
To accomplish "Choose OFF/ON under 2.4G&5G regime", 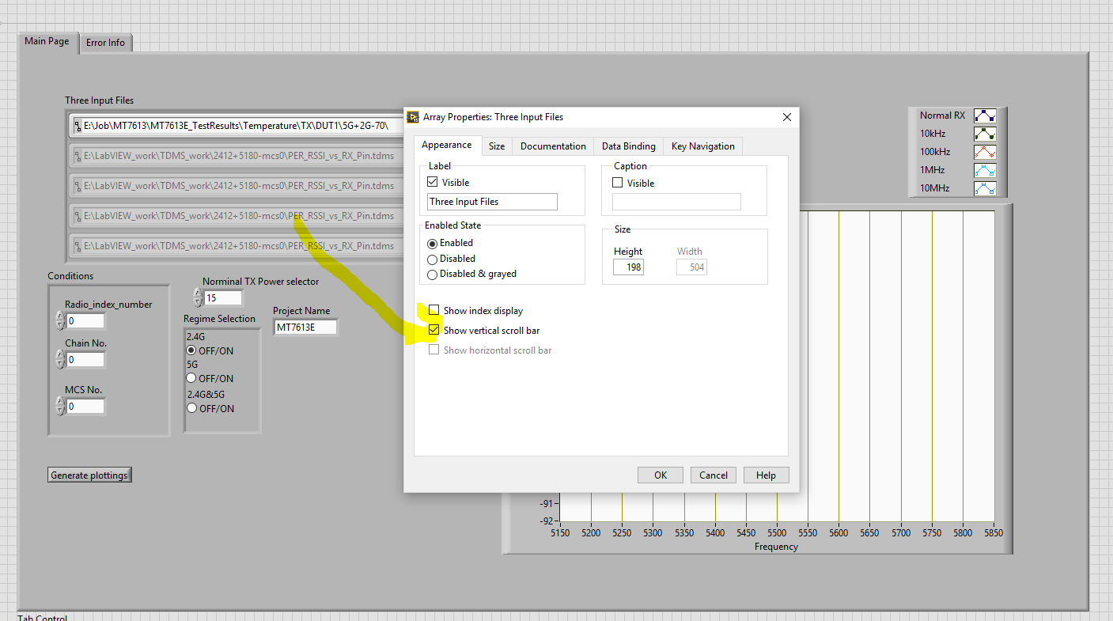I will [x=191, y=408].
